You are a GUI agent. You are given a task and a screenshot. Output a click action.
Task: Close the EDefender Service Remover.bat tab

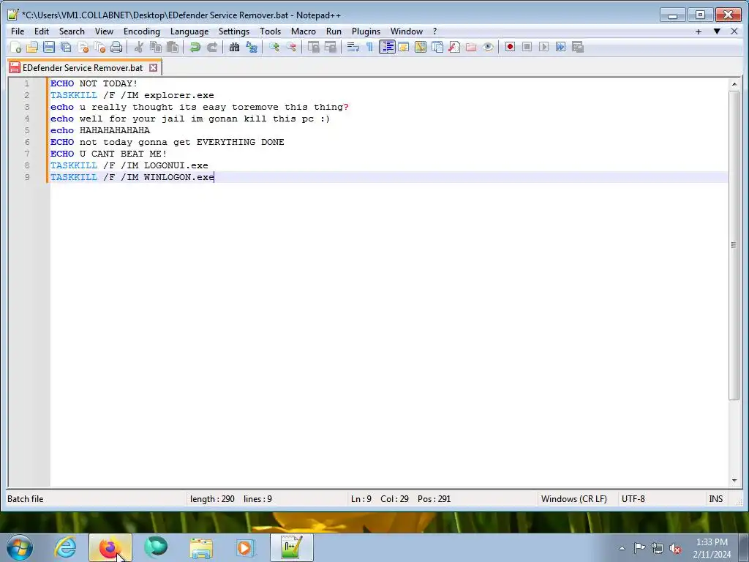[x=153, y=68]
